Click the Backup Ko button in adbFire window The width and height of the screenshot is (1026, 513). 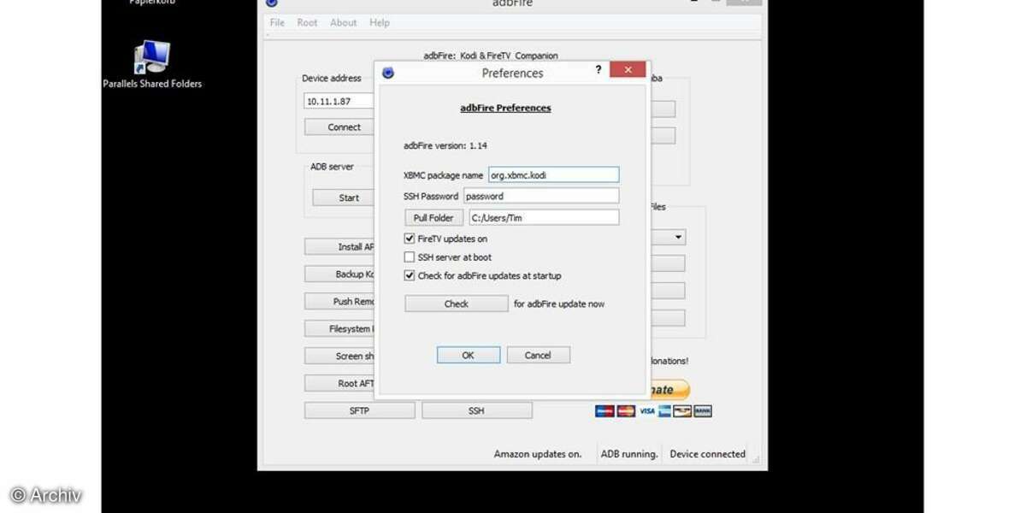[x=339, y=274]
